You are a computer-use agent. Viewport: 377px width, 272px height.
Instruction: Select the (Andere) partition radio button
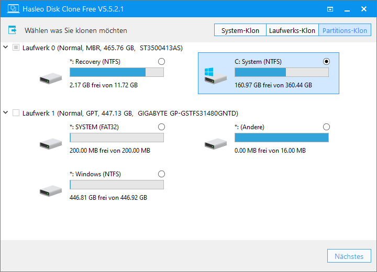(x=326, y=127)
